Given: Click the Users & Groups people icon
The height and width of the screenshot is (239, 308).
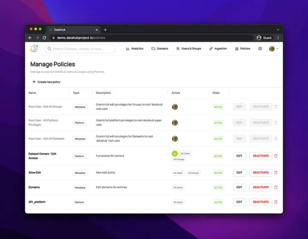Looking at the screenshot, I should pyautogui.click(x=179, y=48).
